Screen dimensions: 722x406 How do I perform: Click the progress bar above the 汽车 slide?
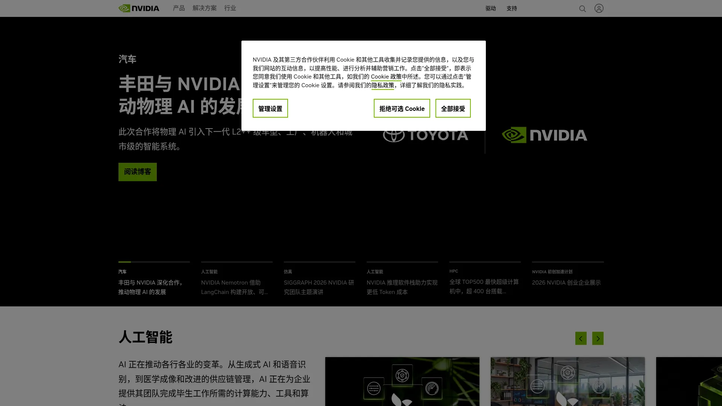[x=154, y=262]
